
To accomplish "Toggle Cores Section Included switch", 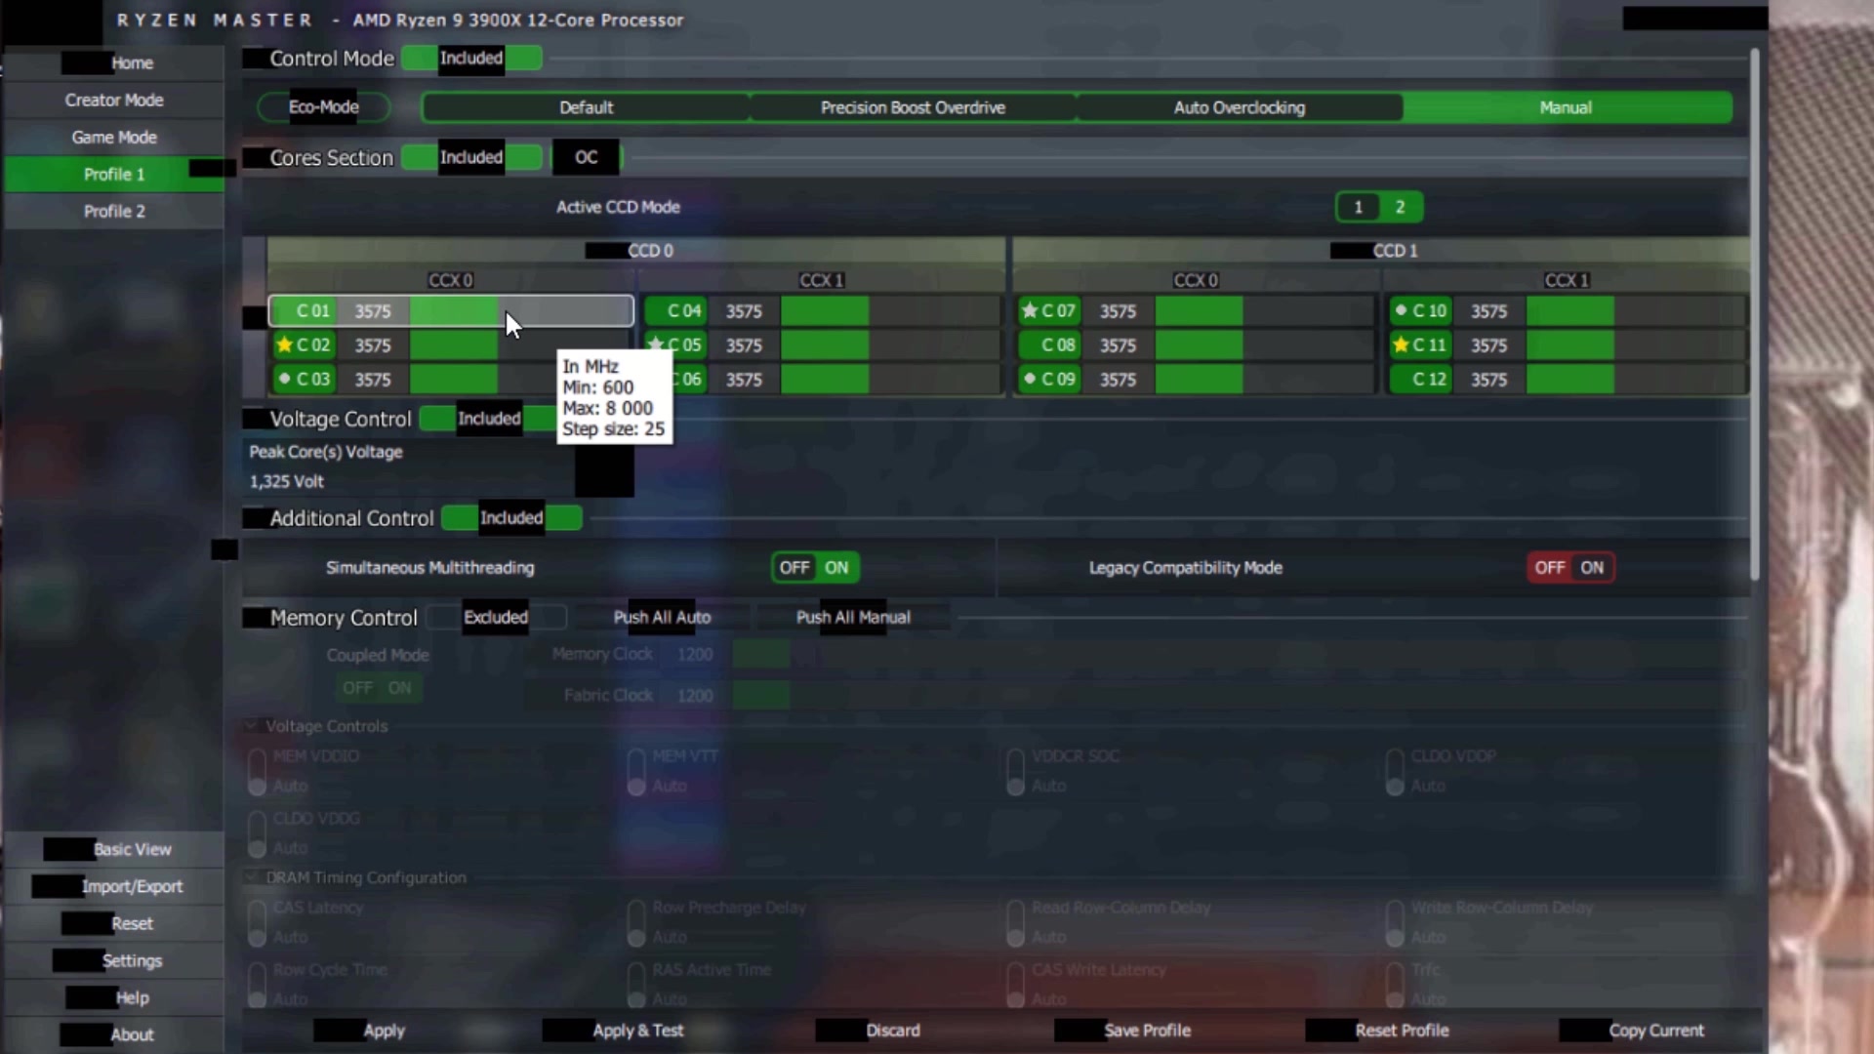I will [x=471, y=157].
